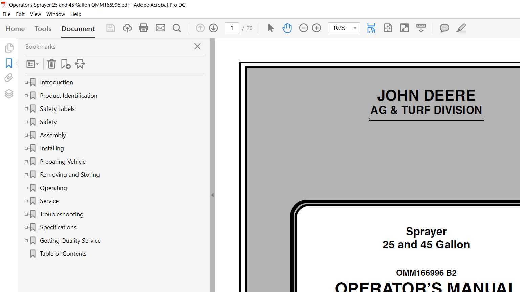Upload file to Document Cloud icon
This screenshot has width=520, height=292.
(x=127, y=28)
